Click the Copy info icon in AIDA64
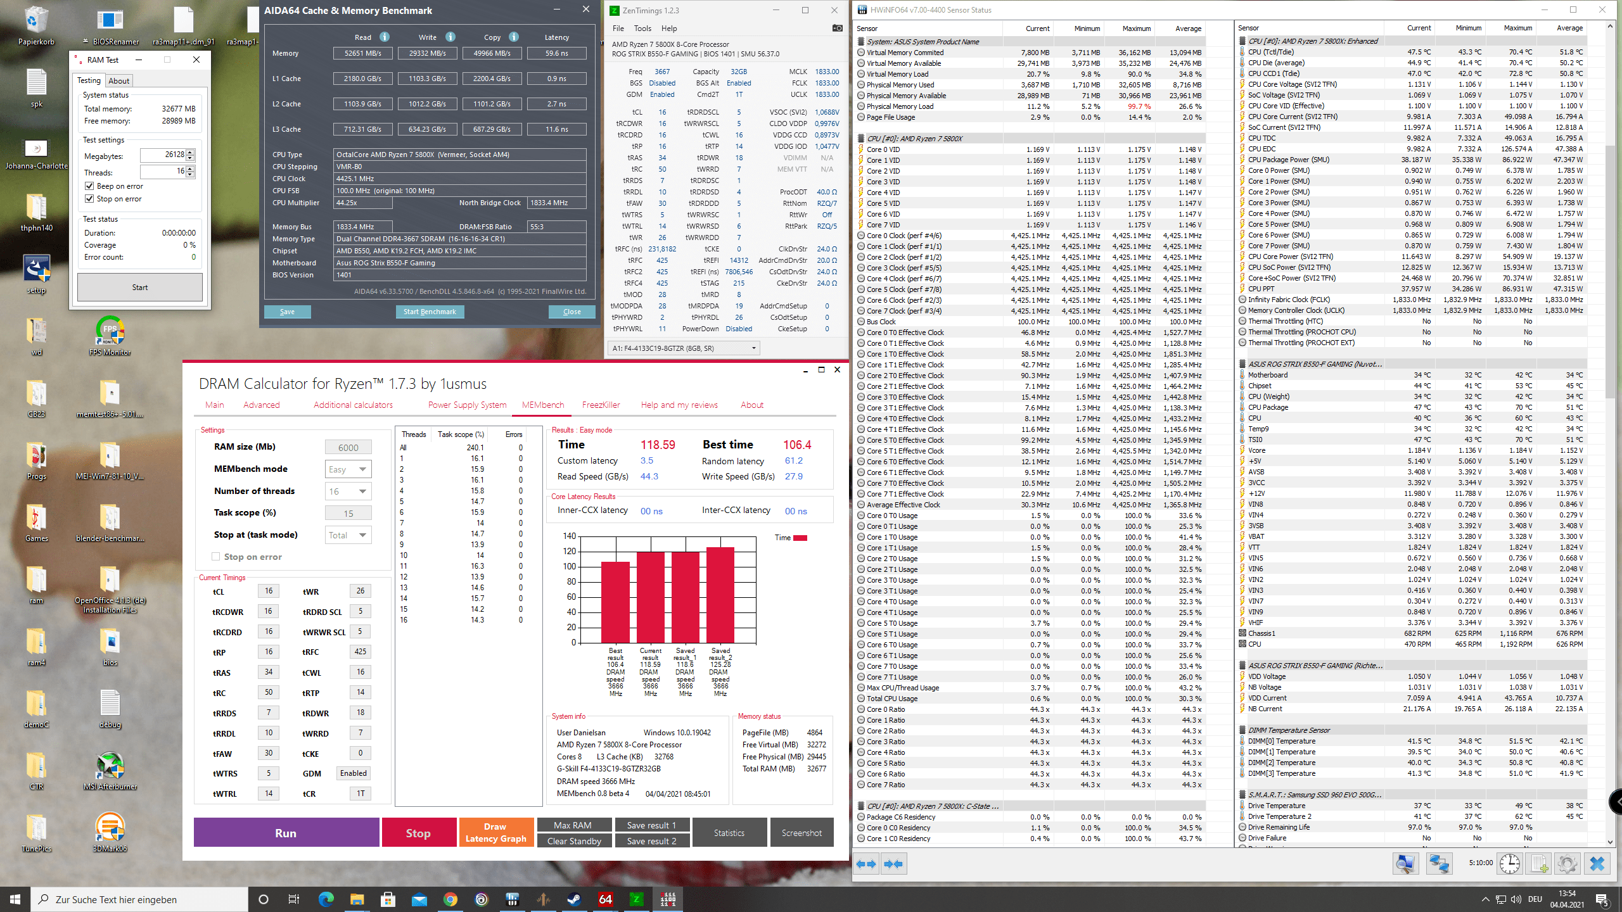Image resolution: width=1622 pixels, height=912 pixels. (x=514, y=37)
